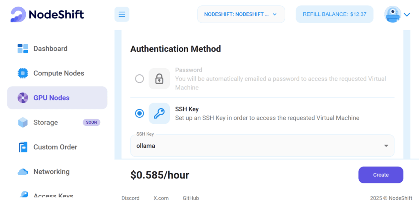This screenshot has height=205, width=419.
Task: Expand the account menu chevron
Action: pyautogui.click(x=407, y=15)
